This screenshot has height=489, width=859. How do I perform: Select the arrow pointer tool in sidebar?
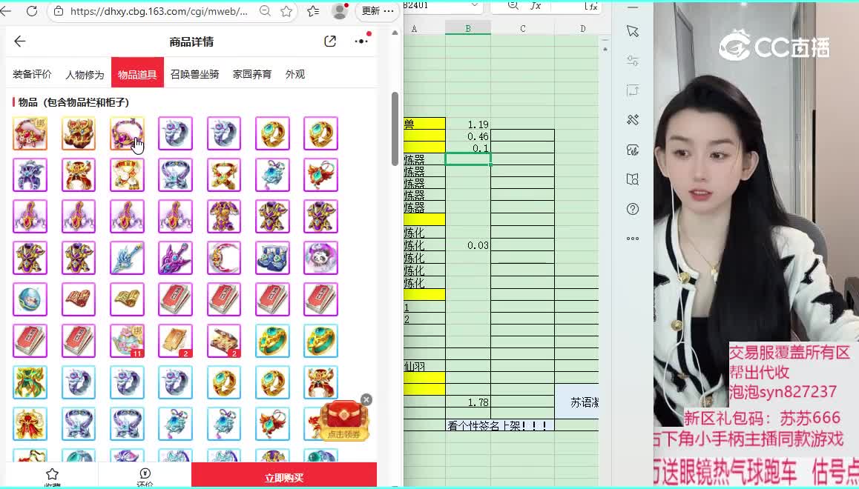[633, 31]
